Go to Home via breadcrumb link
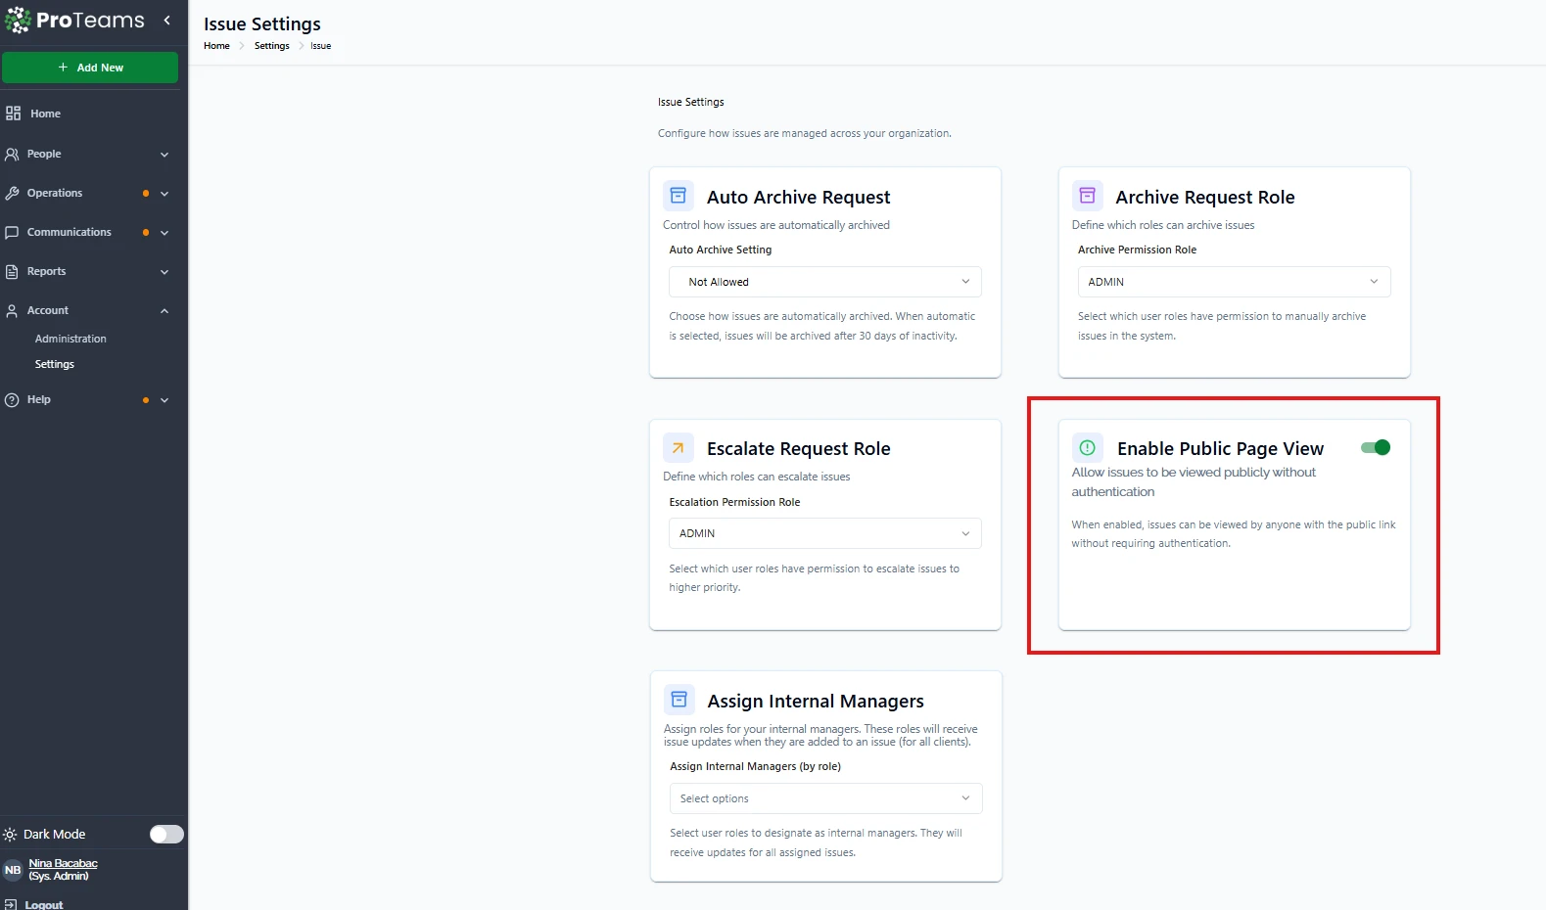This screenshot has height=910, width=1546. tap(216, 46)
